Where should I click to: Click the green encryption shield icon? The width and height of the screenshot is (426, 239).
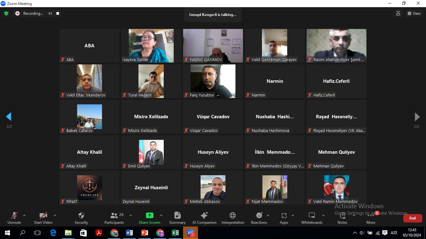click(x=6, y=13)
